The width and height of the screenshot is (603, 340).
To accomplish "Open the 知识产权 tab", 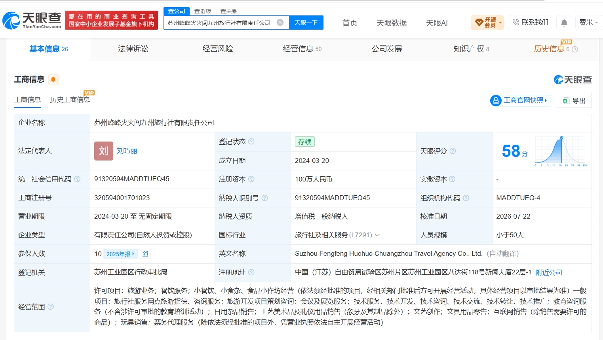I will [x=471, y=49].
